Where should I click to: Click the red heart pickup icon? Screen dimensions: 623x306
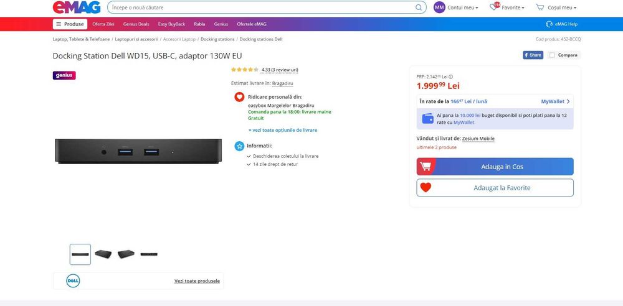[x=239, y=97]
